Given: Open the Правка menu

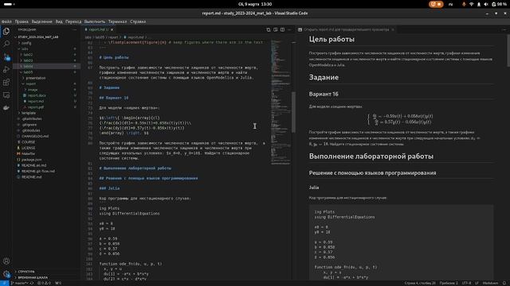Looking at the screenshot, I should [22, 21].
